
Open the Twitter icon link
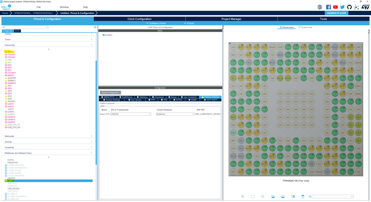click(x=342, y=7)
